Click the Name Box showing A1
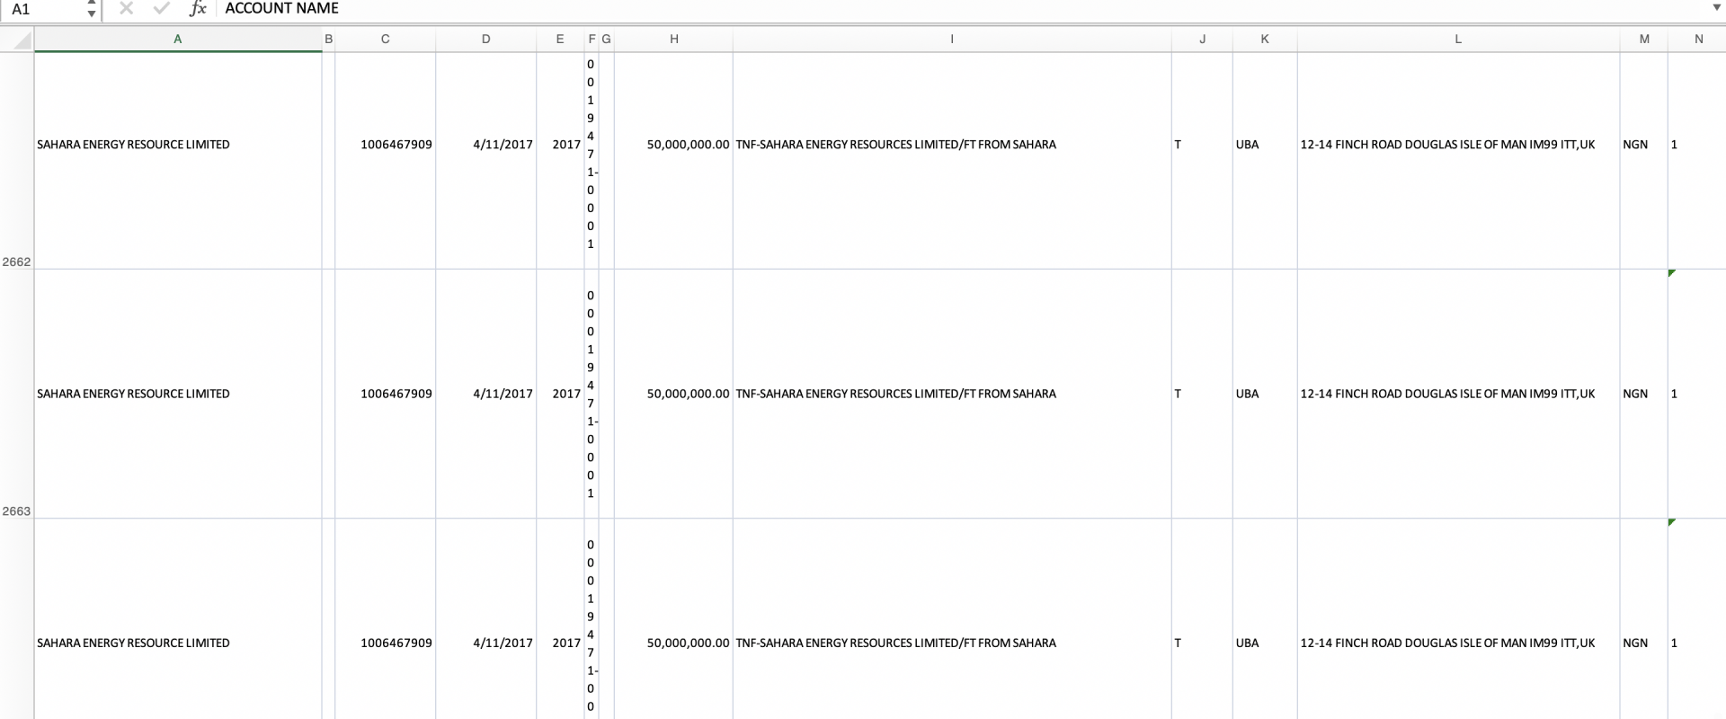Screen dimensions: 1726x719 pos(43,9)
